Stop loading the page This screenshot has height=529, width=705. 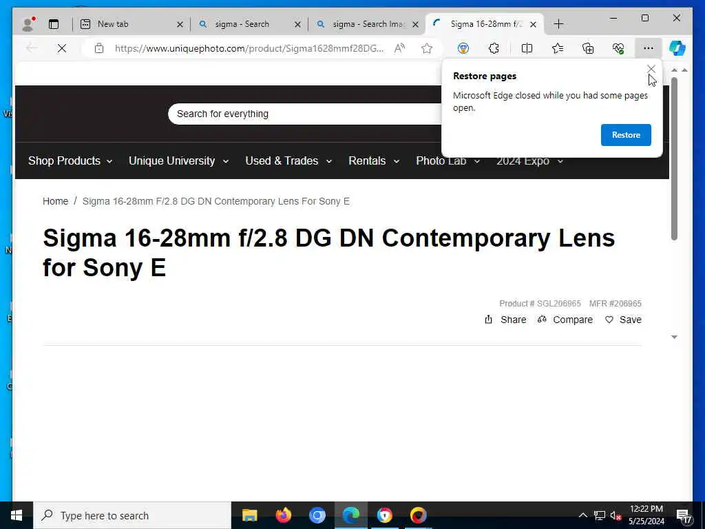tap(61, 48)
